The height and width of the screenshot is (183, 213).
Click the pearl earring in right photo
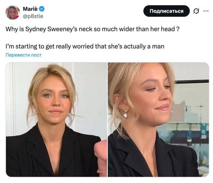click(125, 114)
